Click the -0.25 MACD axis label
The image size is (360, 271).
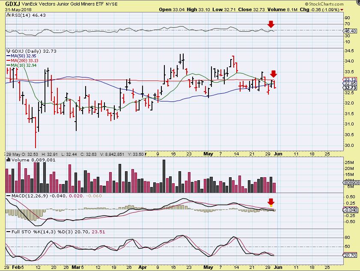(x=350, y=215)
